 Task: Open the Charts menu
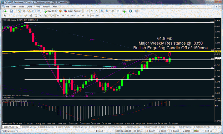[x=30, y=6]
